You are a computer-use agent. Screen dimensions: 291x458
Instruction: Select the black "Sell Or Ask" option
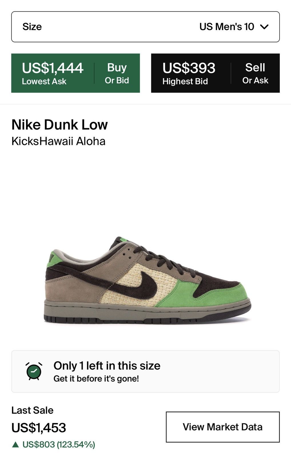(x=255, y=73)
